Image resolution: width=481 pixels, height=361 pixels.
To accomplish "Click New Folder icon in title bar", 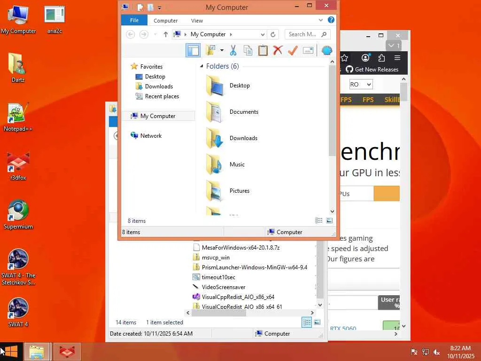I will coord(150,8).
